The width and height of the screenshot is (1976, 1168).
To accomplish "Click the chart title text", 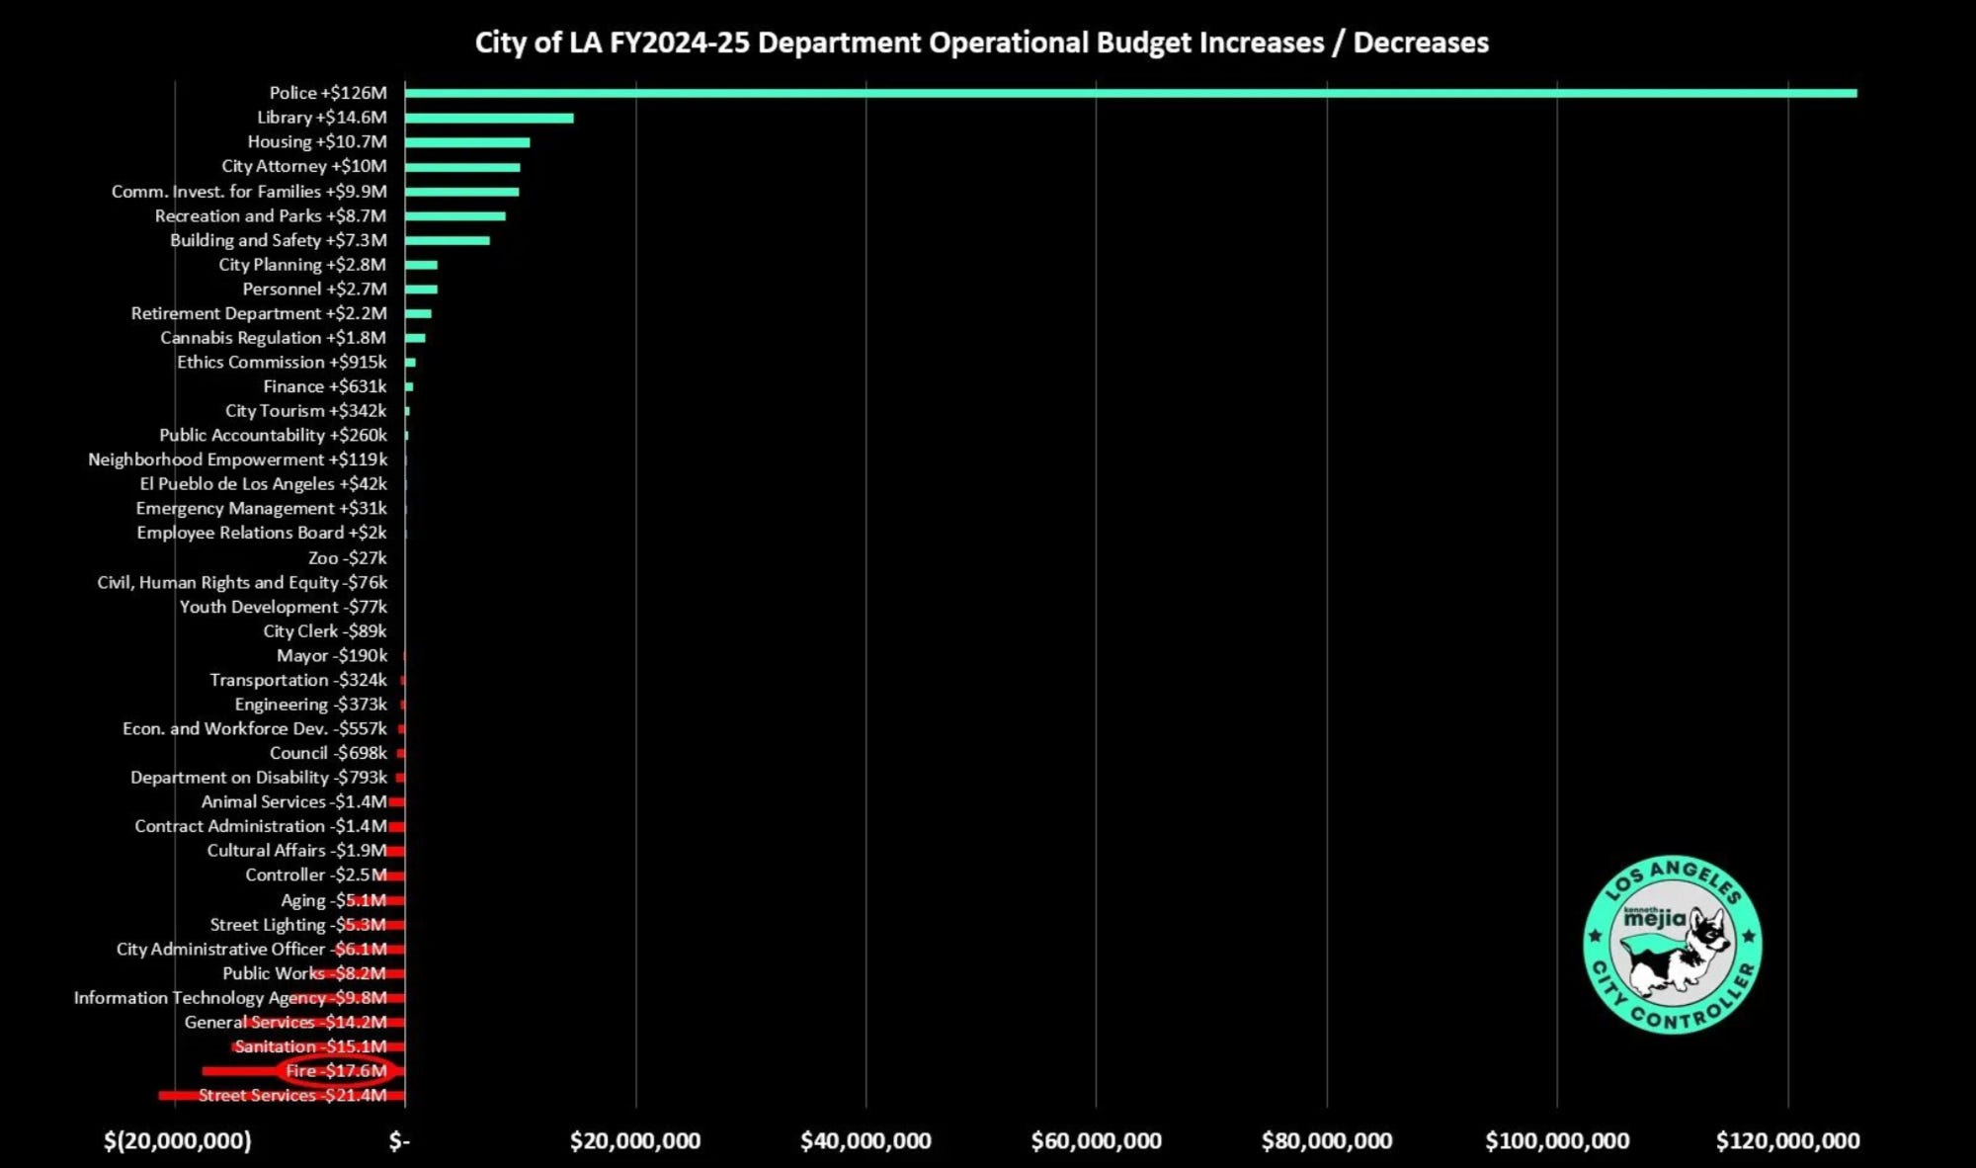I will (981, 42).
